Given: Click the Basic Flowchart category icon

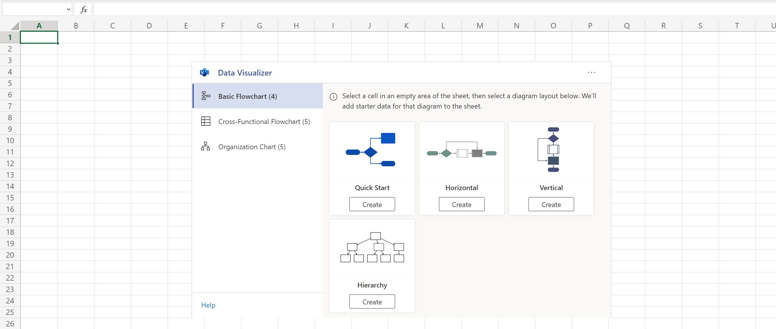Looking at the screenshot, I should point(205,96).
